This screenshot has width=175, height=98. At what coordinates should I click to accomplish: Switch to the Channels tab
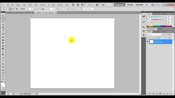click(156, 32)
